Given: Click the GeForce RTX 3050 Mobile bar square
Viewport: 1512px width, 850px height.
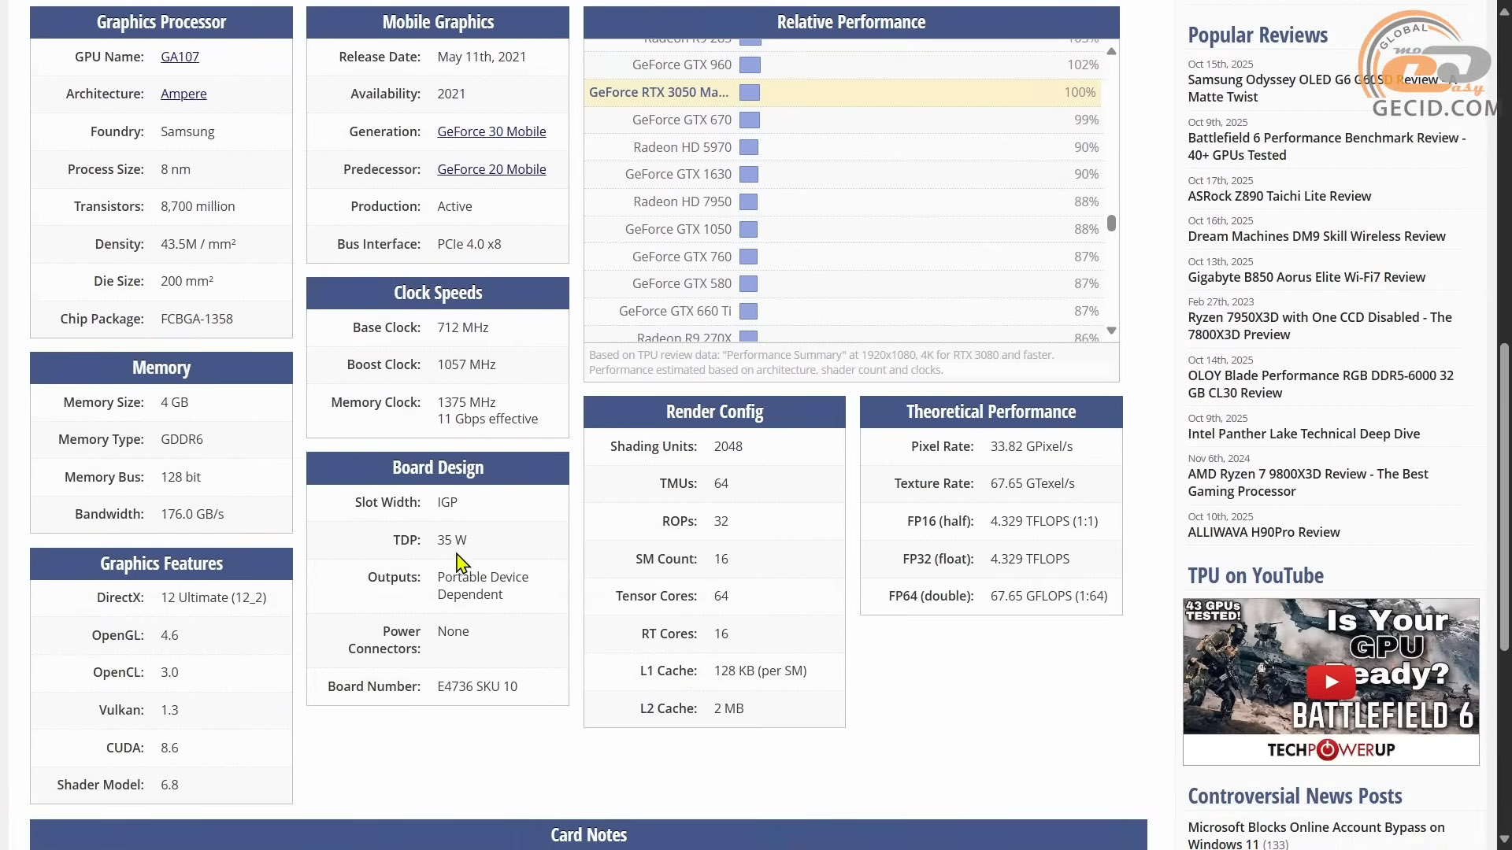Looking at the screenshot, I should (750, 93).
